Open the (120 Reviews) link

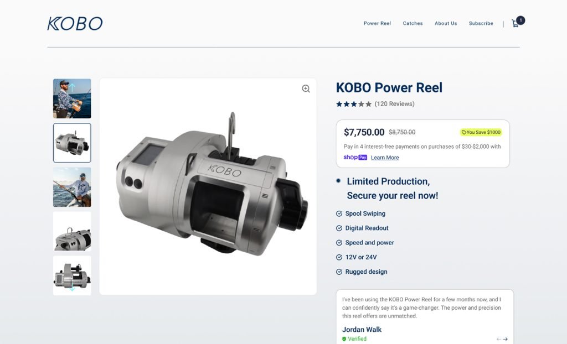click(x=394, y=104)
